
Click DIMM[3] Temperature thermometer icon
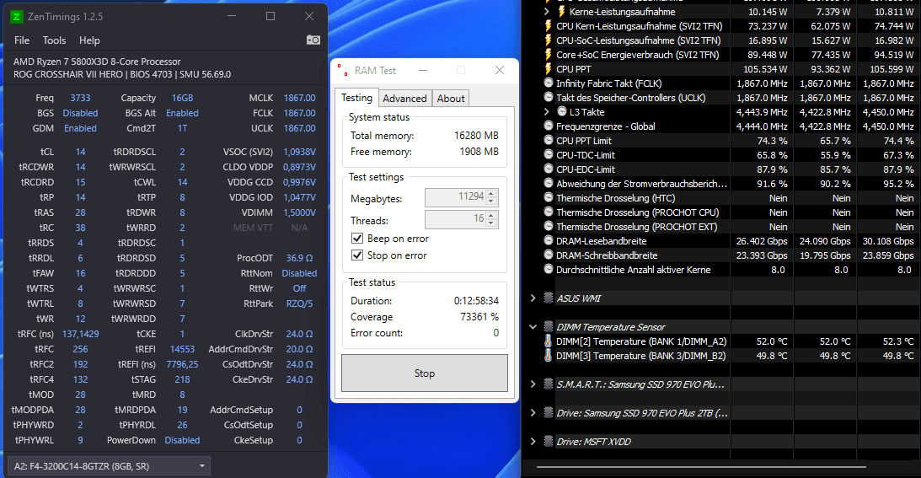pyautogui.click(x=548, y=355)
